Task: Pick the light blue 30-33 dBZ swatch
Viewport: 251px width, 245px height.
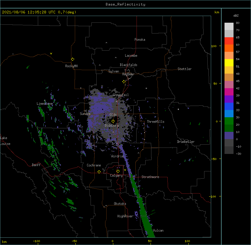Action: [229, 114]
